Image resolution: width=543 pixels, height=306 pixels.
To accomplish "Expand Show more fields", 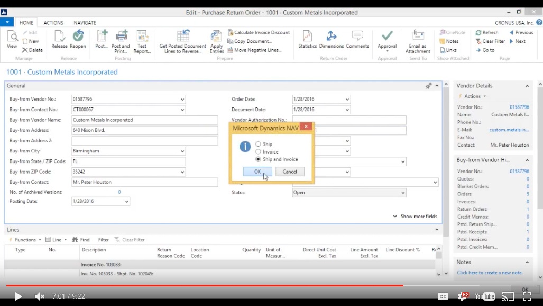I will pos(415,216).
